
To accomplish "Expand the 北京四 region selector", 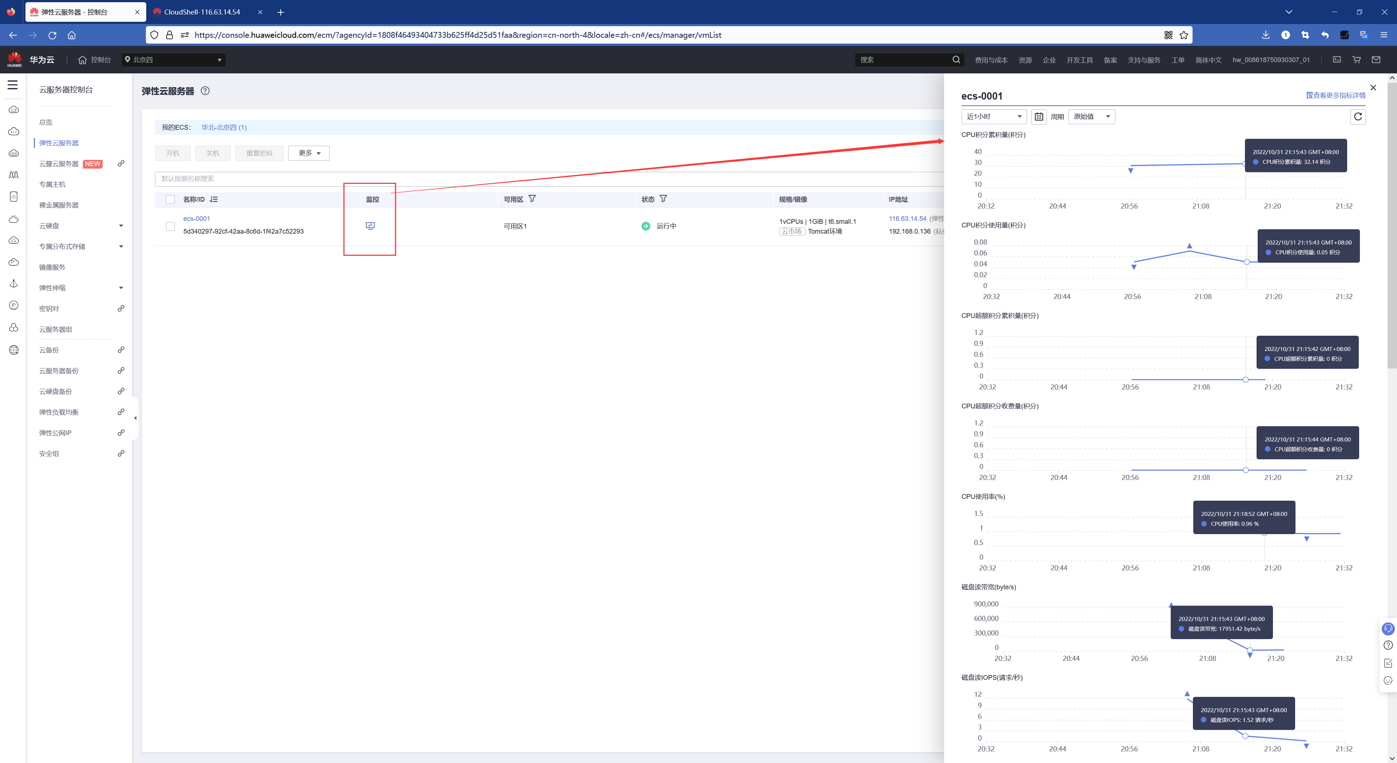I will [174, 60].
